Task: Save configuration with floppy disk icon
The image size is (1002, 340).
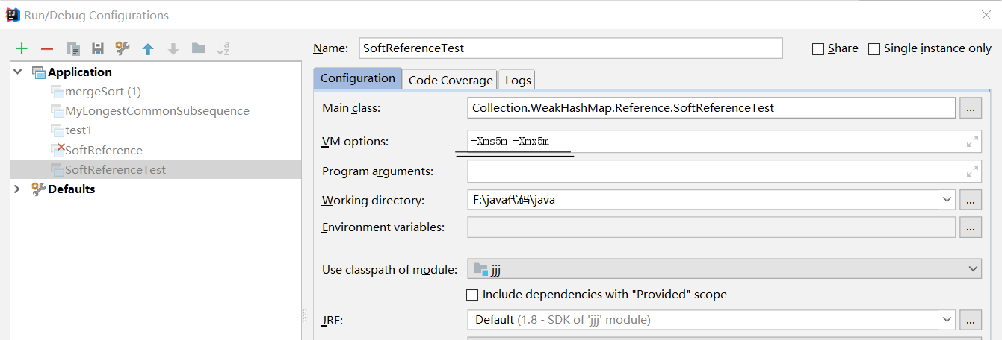Action: point(97,48)
